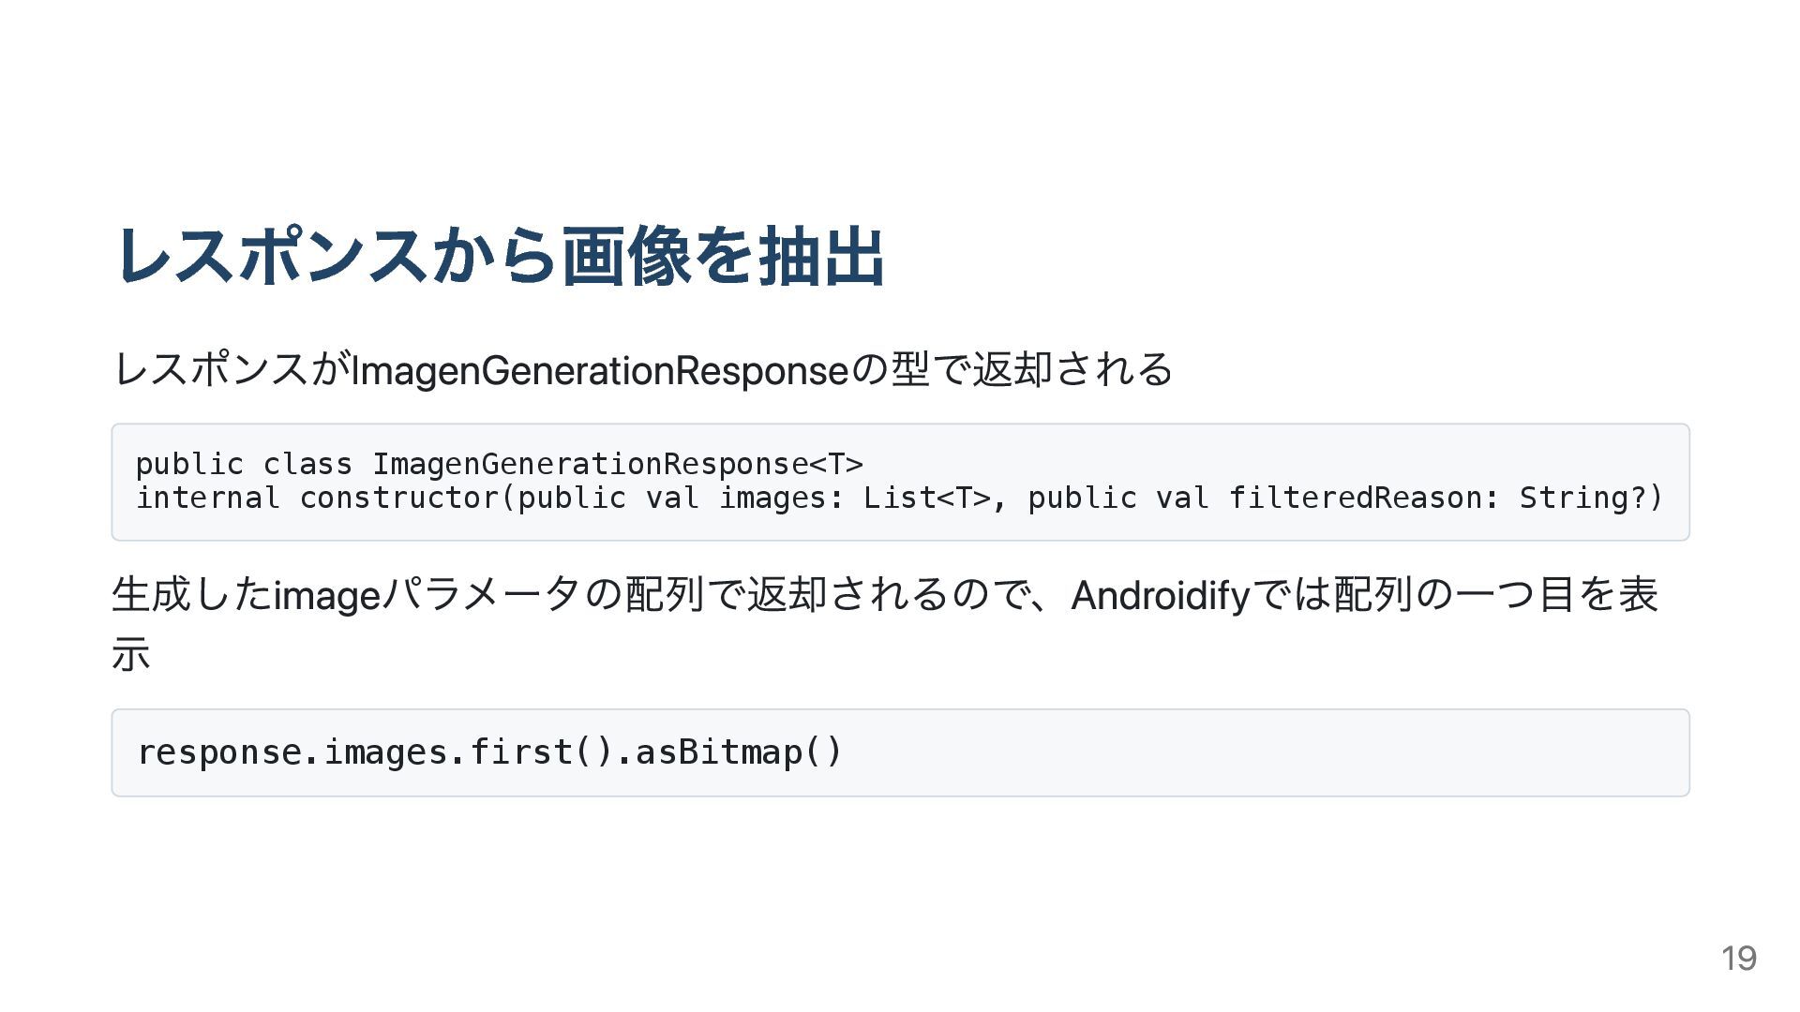The width and height of the screenshot is (1800, 1012).
Task: Click the "public class" keywords in code
Action: pyautogui.click(x=244, y=464)
